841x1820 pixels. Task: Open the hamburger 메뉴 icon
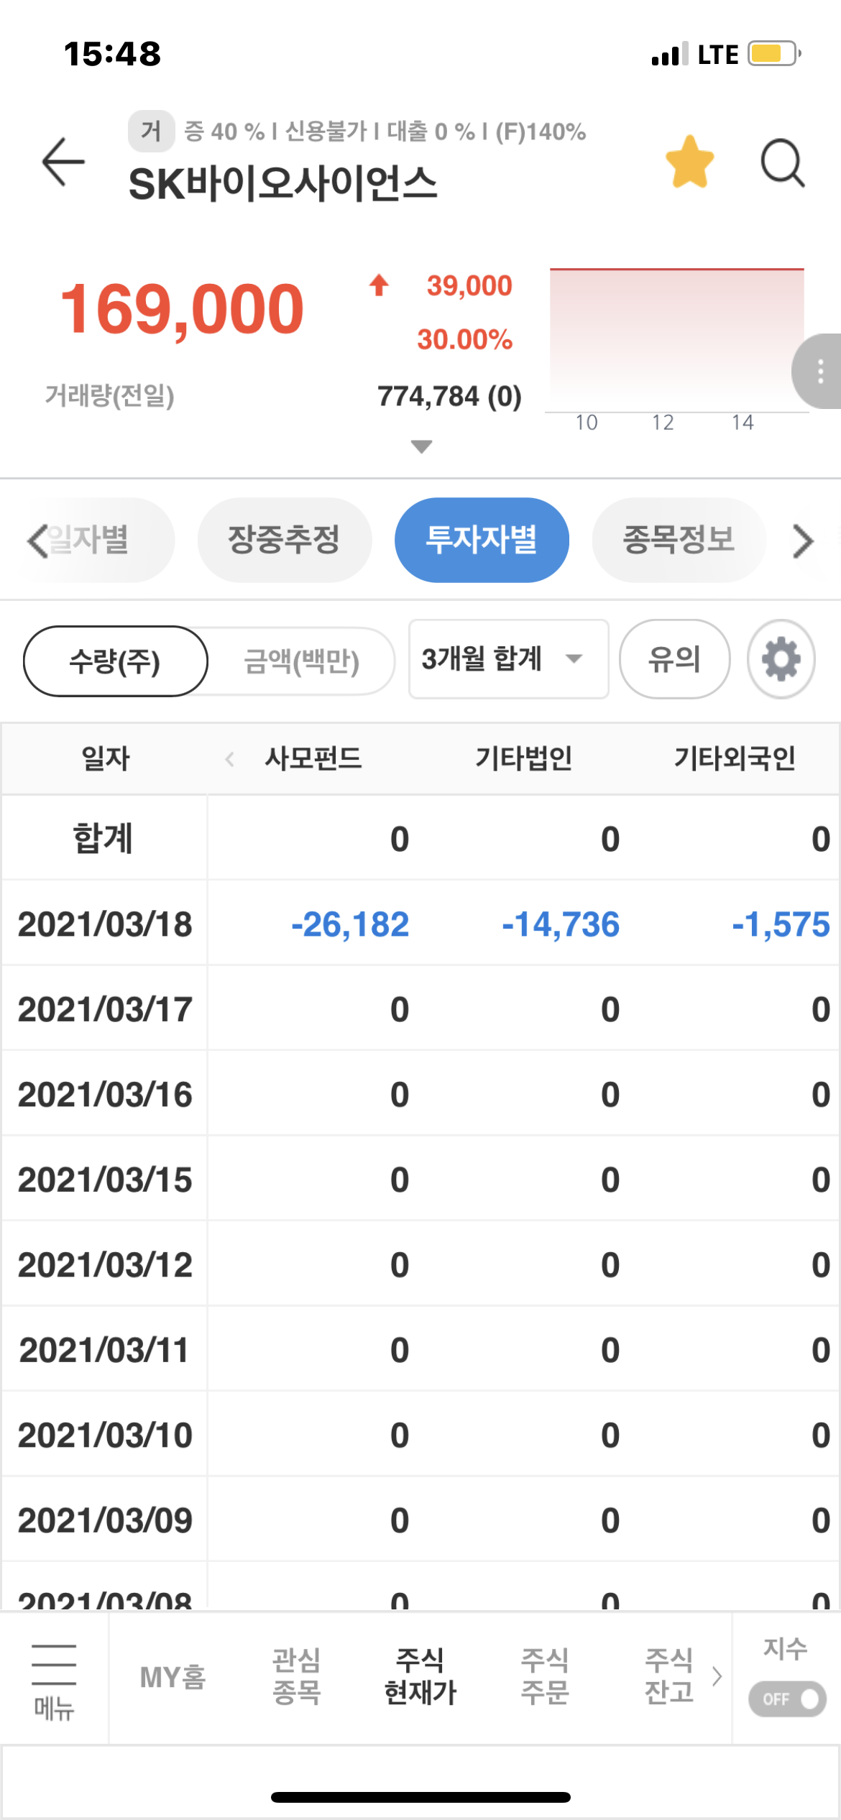(54, 1682)
